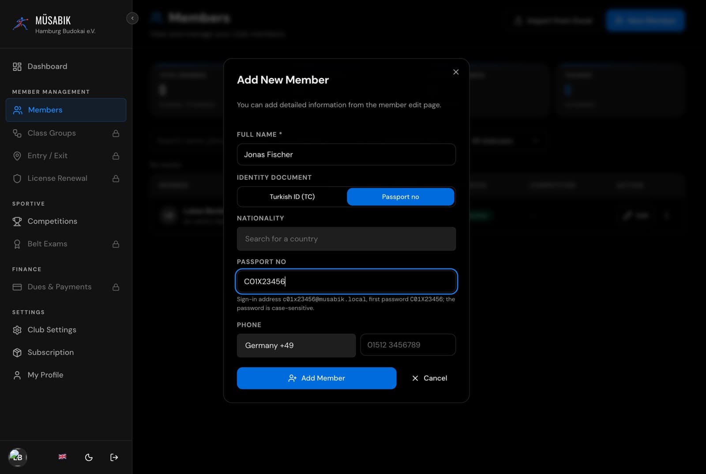
Task: Click the Class Groups shapes icon
Action: pyautogui.click(x=17, y=133)
